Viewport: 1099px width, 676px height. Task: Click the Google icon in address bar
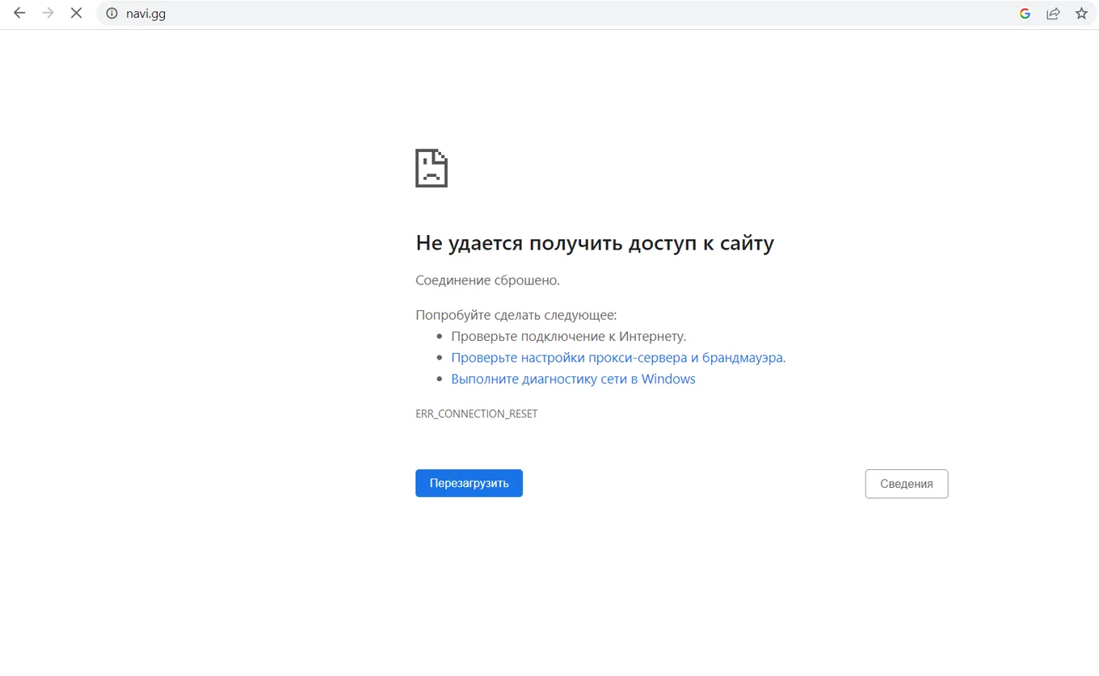(x=1025, y=13)
